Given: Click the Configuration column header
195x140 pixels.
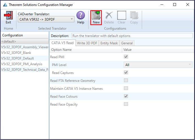Looking at the screenshot, I should click(25, 35).
